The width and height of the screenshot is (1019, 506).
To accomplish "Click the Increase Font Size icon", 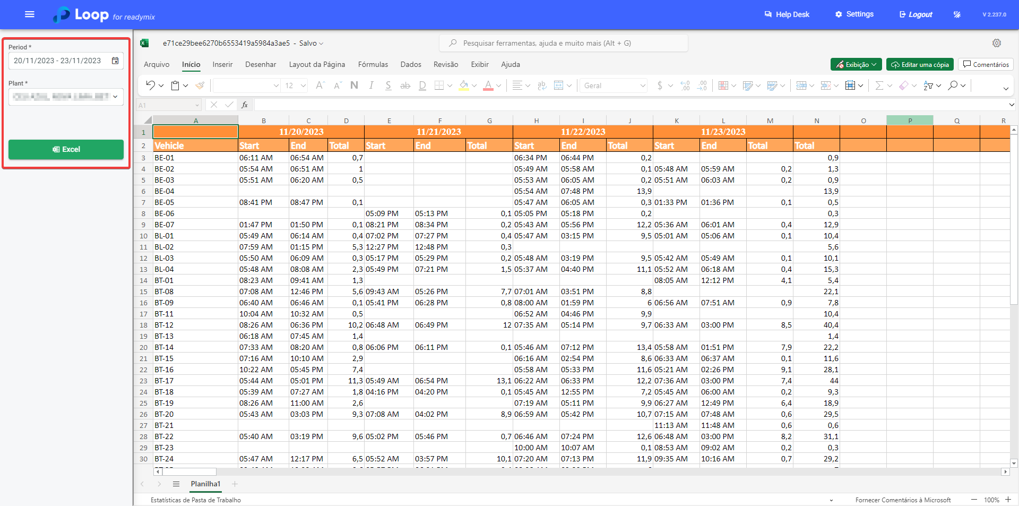I will (319, 85).
